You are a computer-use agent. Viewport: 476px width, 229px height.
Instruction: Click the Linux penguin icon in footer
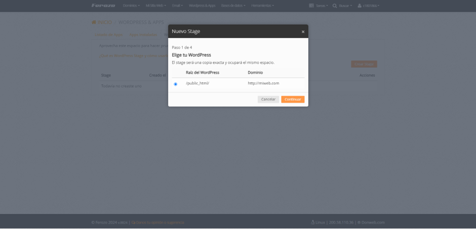312,222
